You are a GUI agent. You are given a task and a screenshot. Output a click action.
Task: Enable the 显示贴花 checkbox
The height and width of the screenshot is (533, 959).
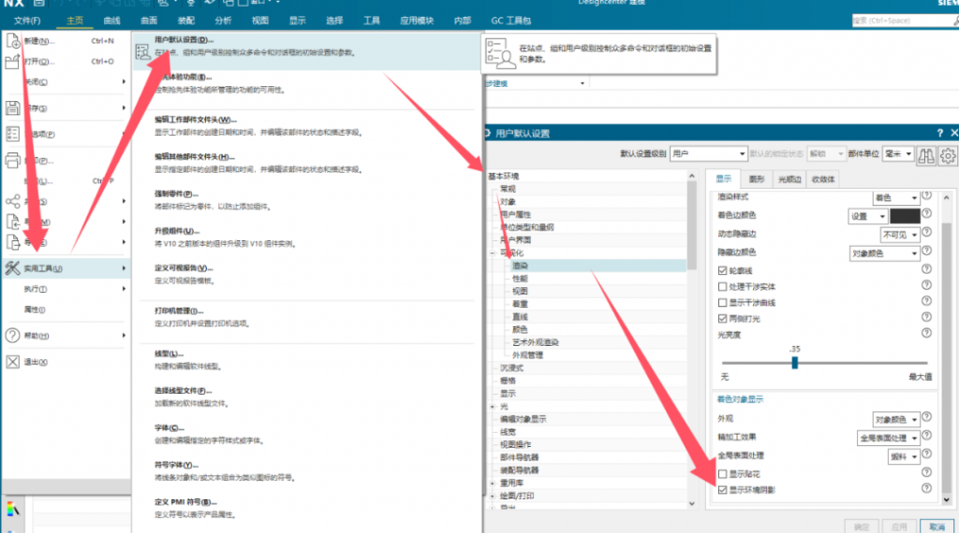[722, 474]
